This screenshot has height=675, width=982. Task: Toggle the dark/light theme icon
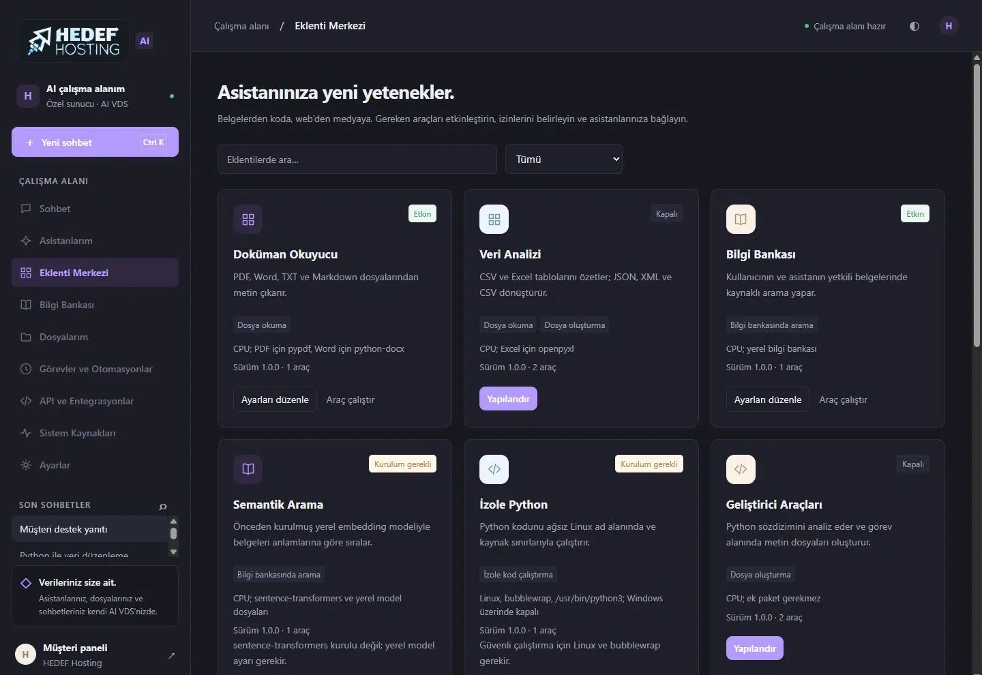(914, 26)
